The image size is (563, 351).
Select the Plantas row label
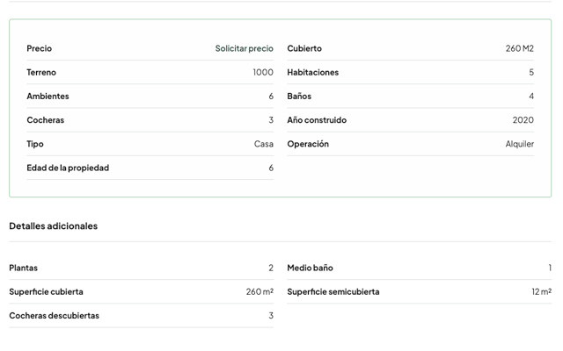point(24,268)
